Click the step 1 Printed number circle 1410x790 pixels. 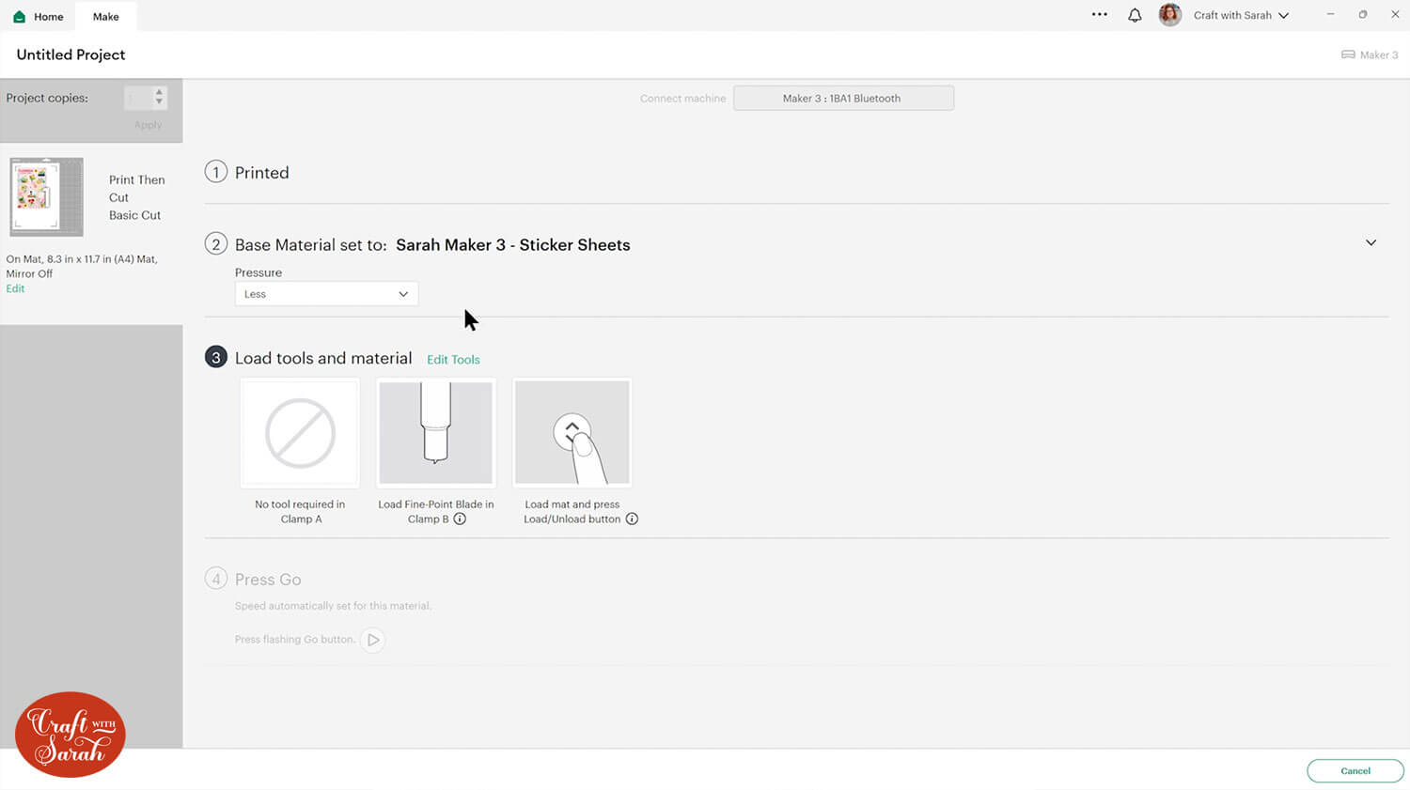pyautogui.click(x=216, y=172)
